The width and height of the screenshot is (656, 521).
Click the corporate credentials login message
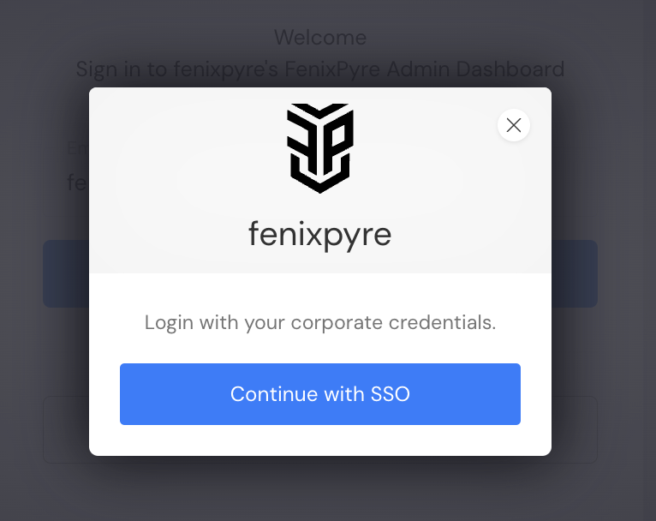click(319, 323)
